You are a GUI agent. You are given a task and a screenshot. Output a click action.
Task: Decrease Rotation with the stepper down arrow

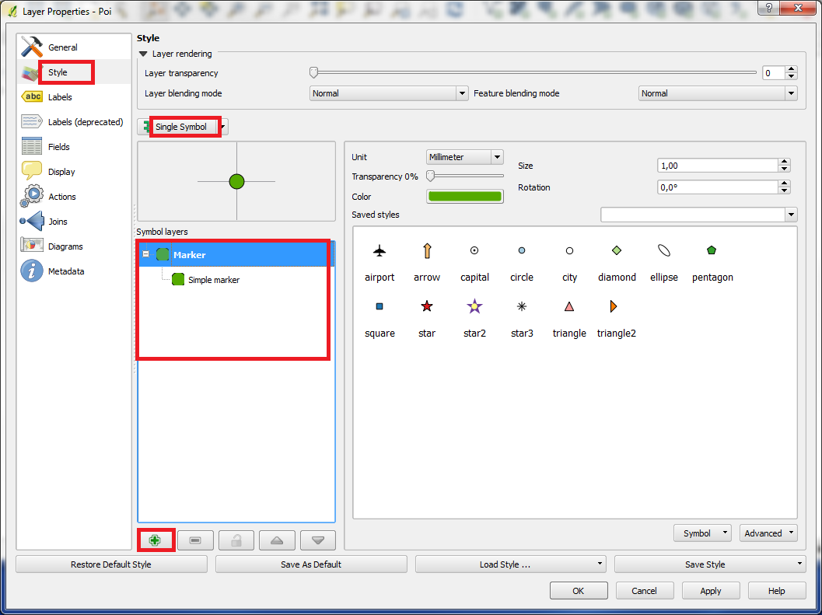click(784, 190)
